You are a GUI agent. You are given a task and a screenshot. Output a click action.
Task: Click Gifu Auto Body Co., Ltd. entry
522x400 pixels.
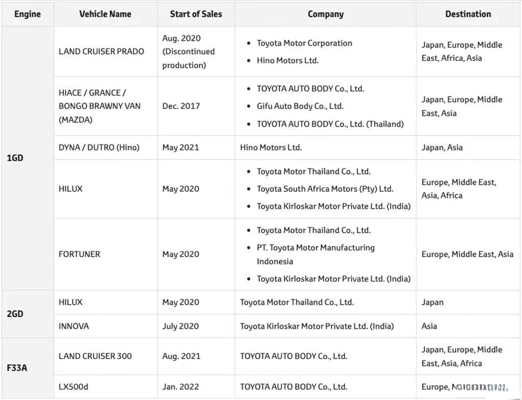pyautogui.click(x=300, y=106)
